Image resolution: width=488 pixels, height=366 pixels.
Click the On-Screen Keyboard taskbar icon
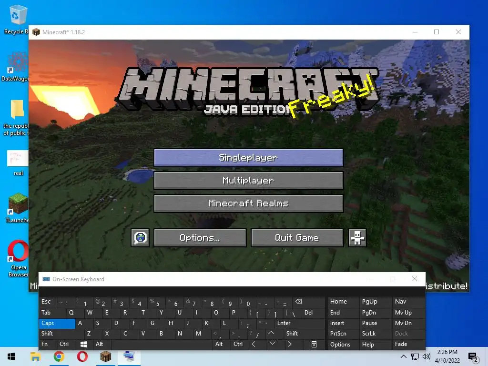129,356
